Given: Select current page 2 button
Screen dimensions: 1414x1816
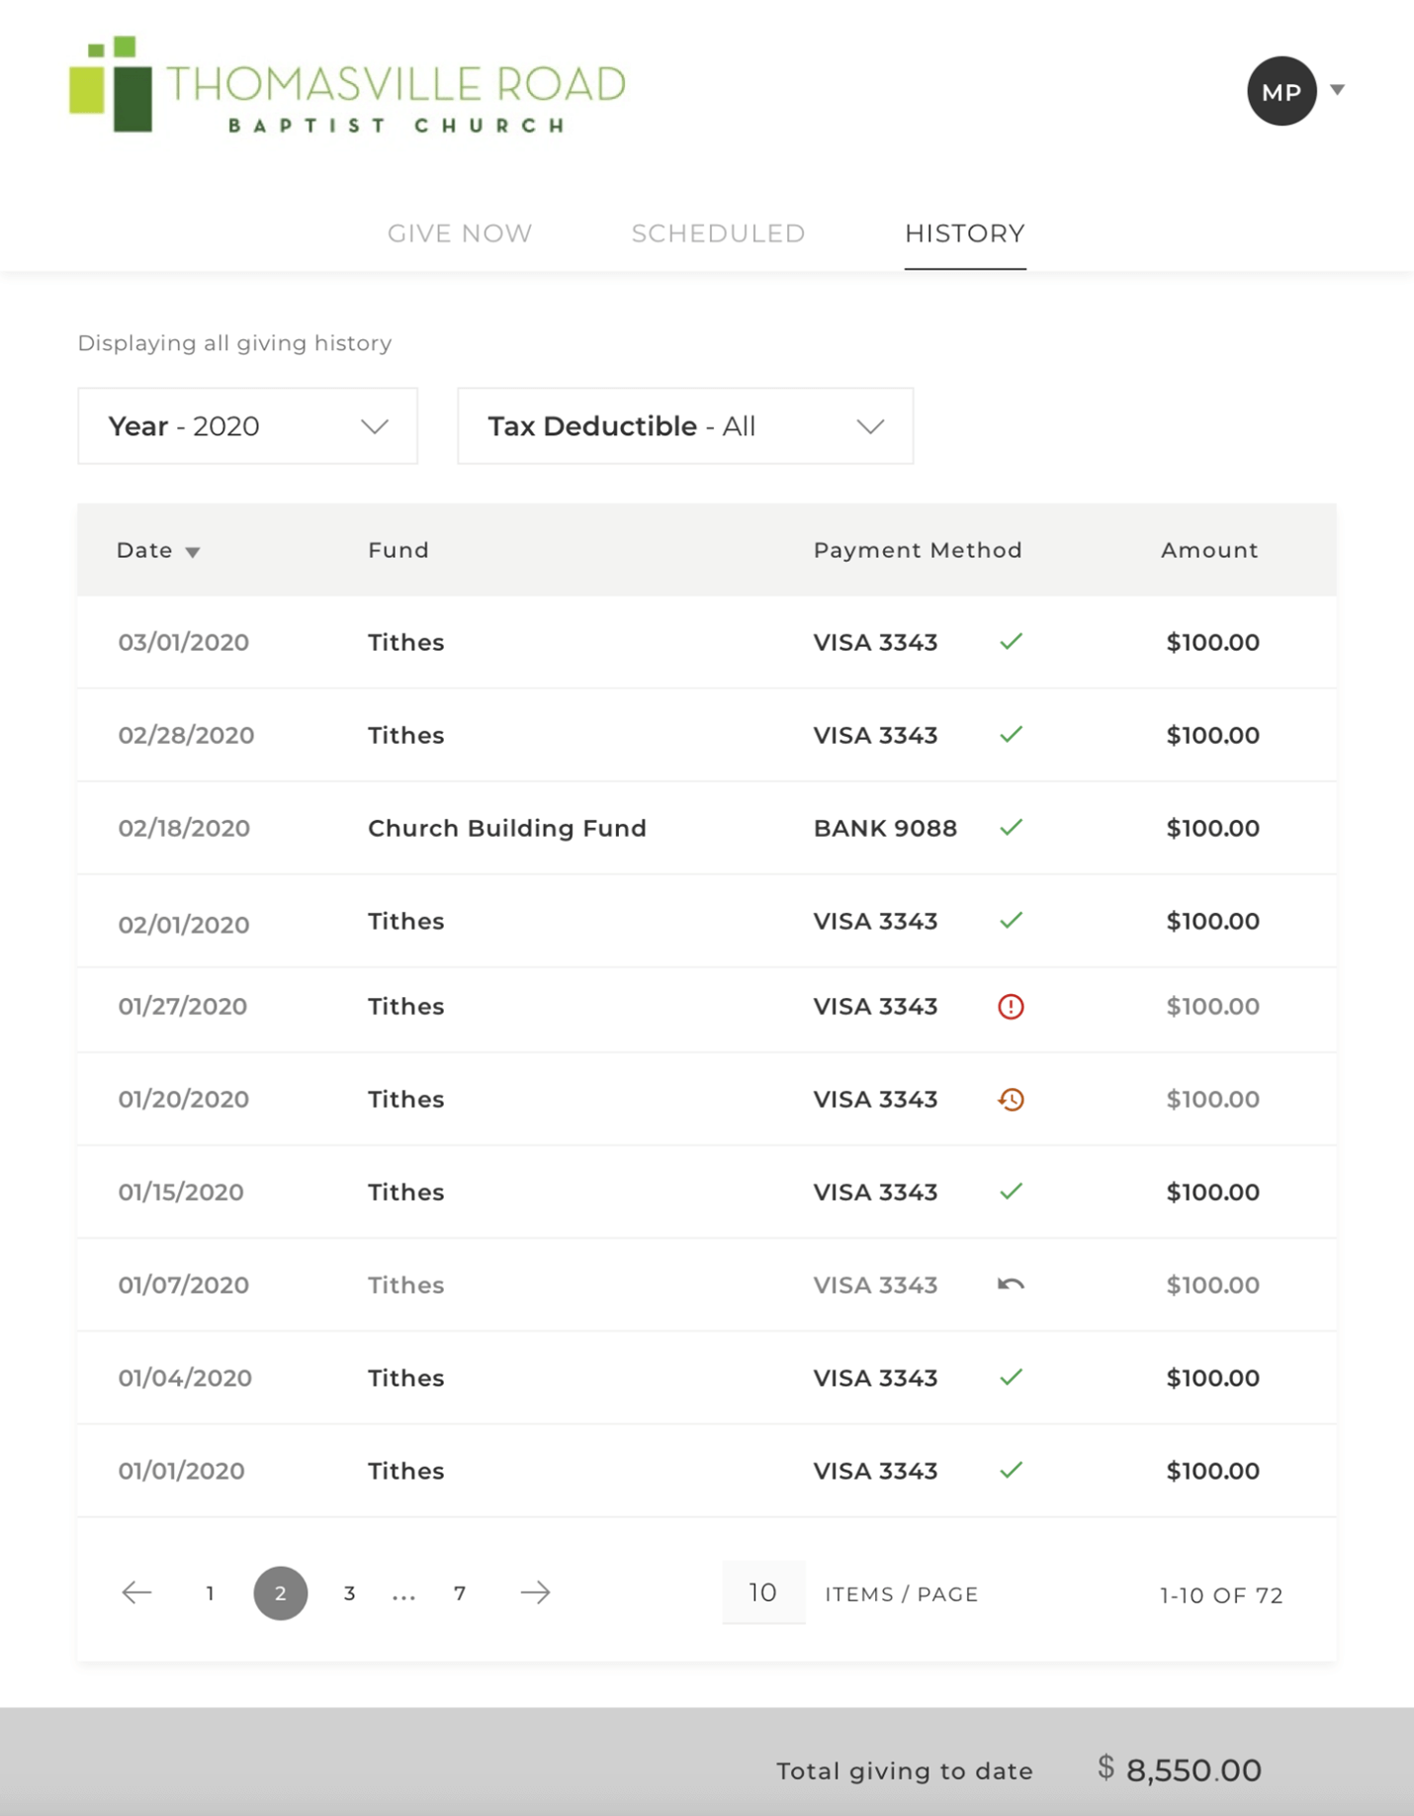Looking at the screenshot, I should point(281,1593).
